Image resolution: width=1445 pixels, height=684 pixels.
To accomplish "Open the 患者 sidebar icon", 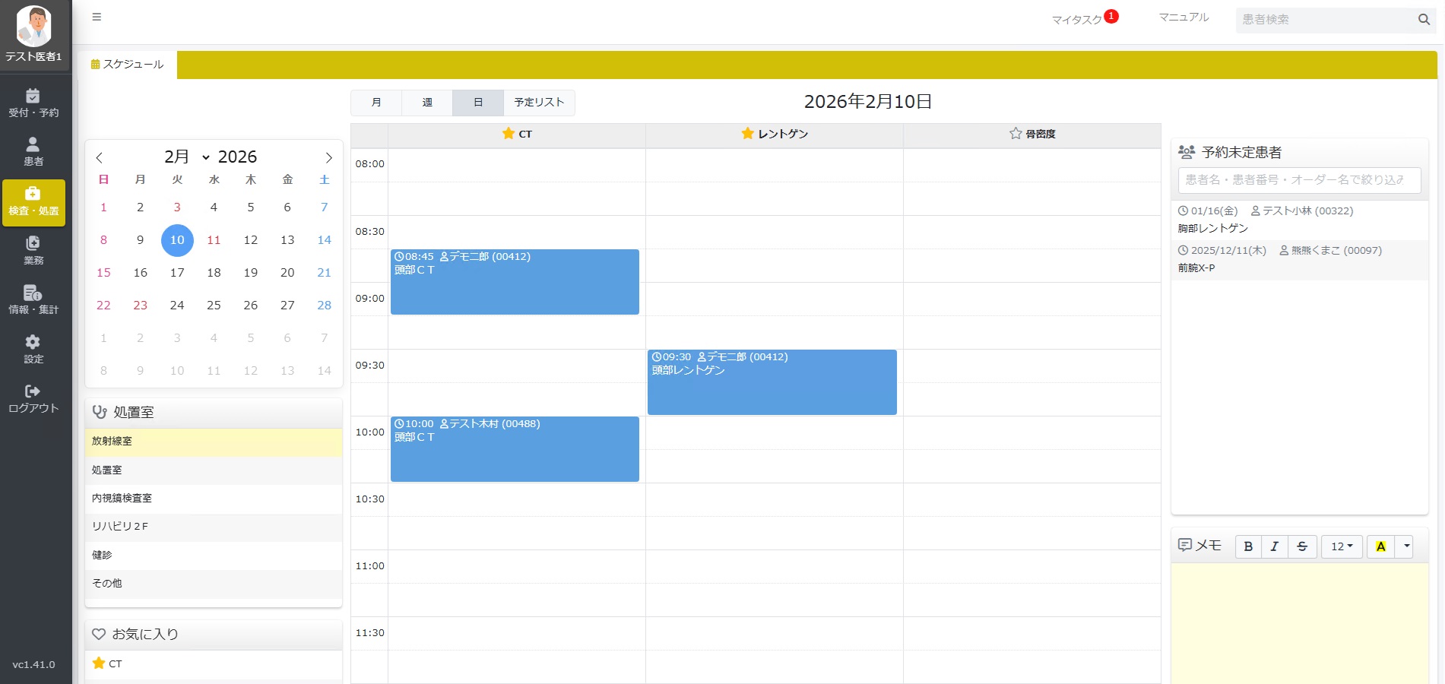I will pyautogui.click(x=33, y=145).
